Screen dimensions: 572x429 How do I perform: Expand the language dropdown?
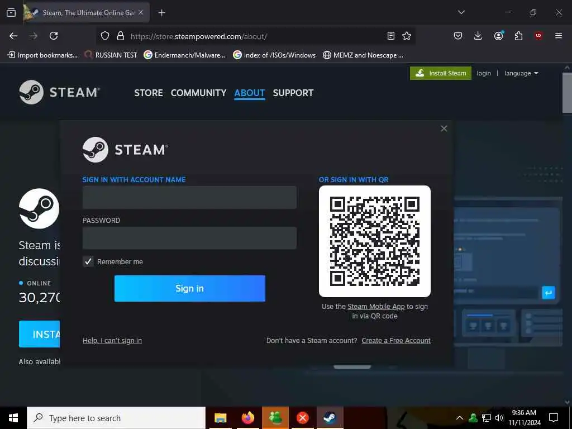[x=521, y=73]
